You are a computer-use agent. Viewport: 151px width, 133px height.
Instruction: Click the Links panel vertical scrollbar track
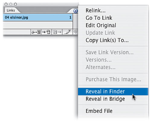click(x=75, y=21)
